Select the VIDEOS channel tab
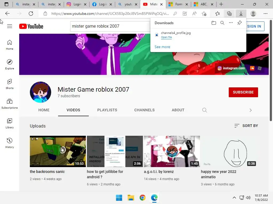 coord(73,110)
